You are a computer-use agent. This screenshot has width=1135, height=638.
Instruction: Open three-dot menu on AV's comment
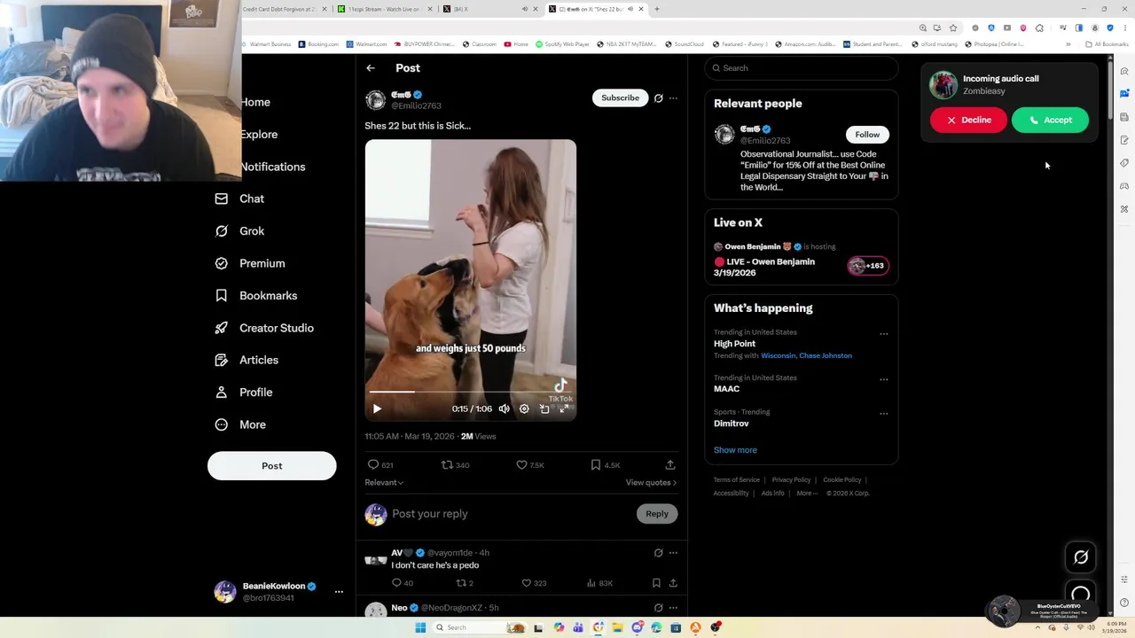673,553
